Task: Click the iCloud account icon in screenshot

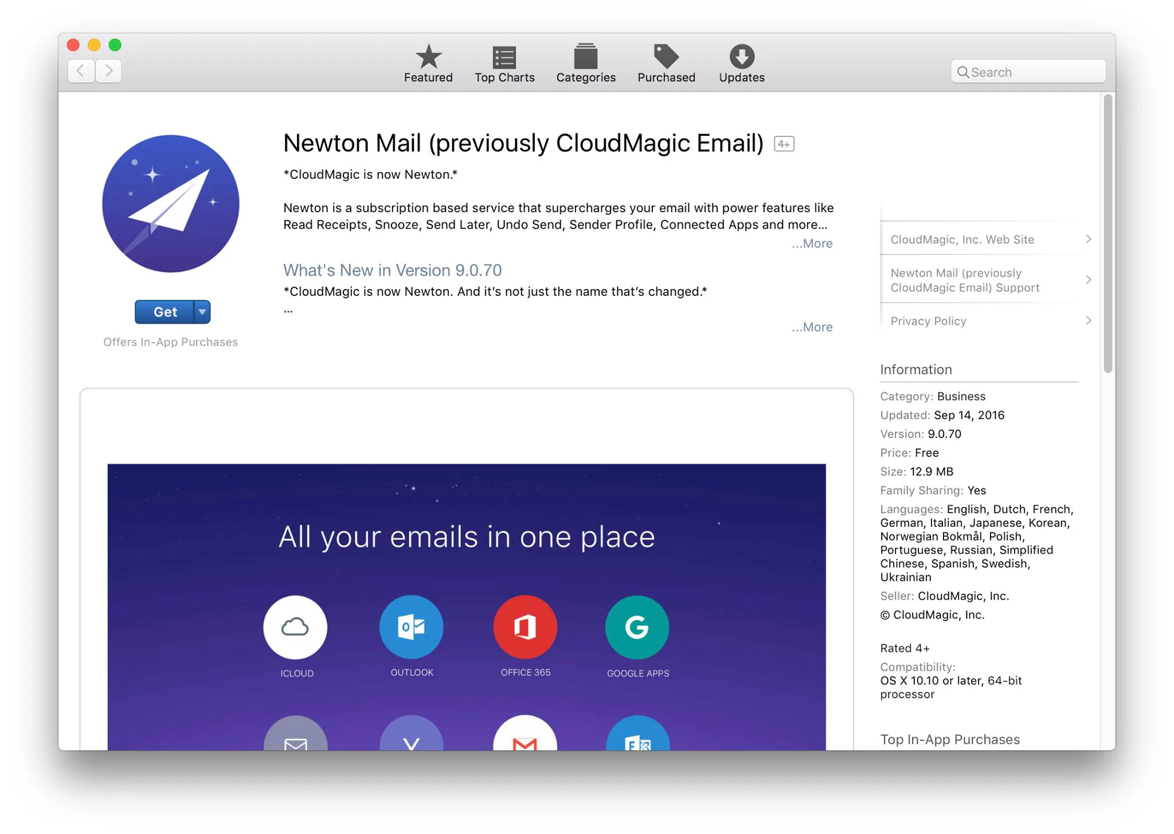Action: click(x=295, y=627)
